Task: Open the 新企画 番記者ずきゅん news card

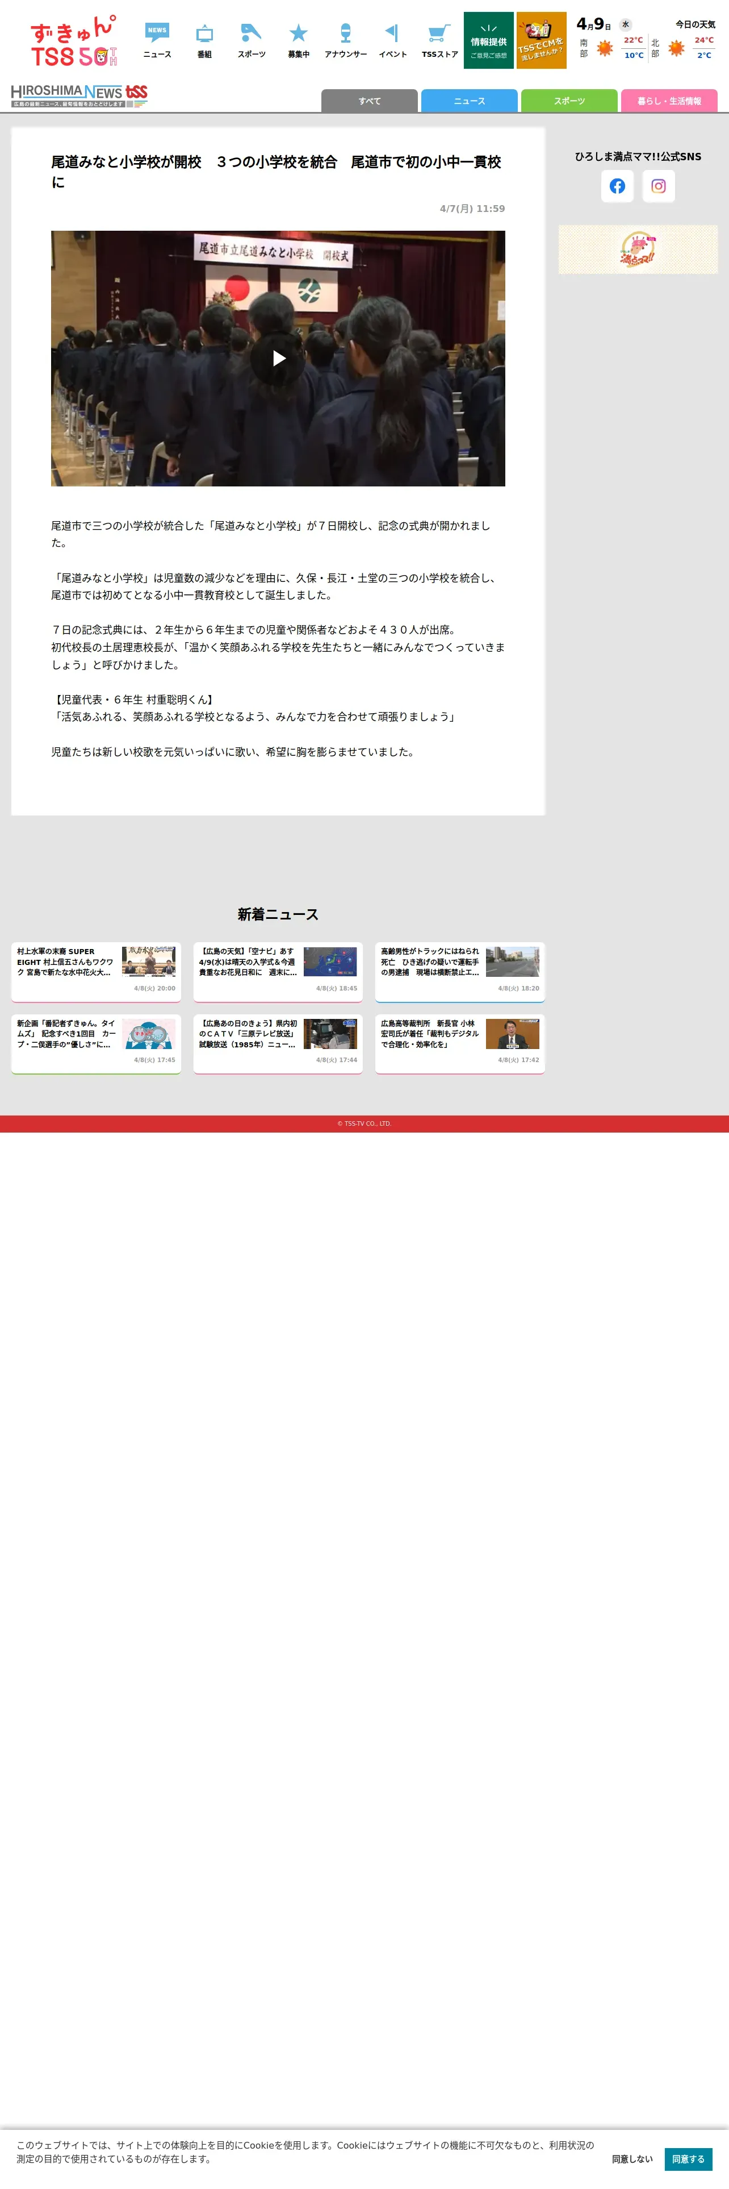Action: tap(96, 1044)
